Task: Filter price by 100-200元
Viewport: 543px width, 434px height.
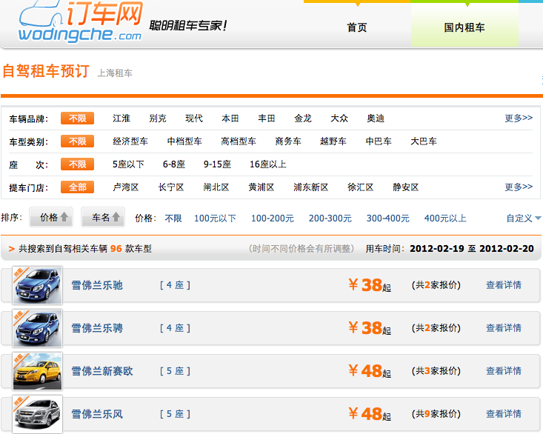Action: pyautogui.click(x=272, y=218)
